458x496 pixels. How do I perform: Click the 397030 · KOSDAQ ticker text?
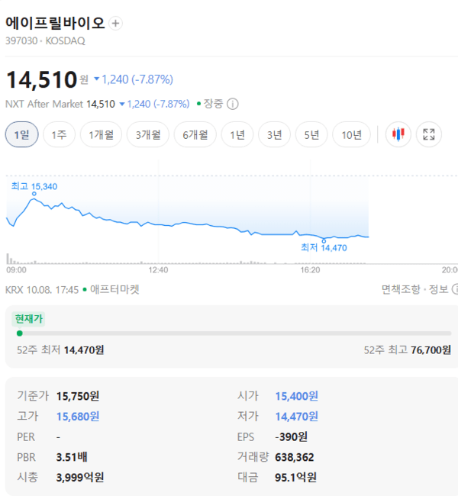(45, 40)
